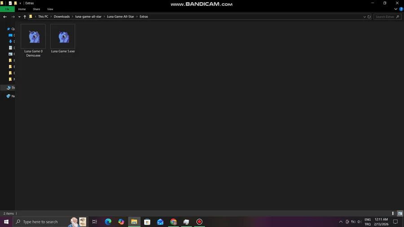Click the network tray icon

pyautogui.click(x=353, y=222)
